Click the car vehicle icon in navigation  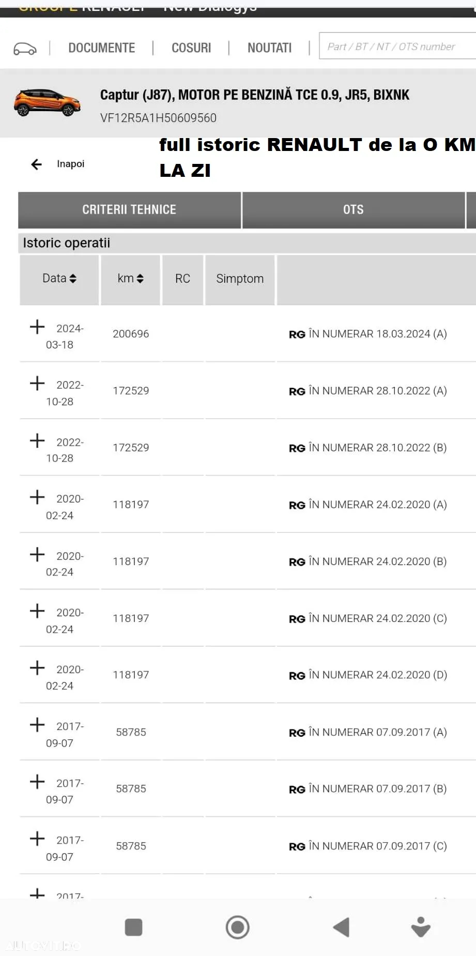pos(25,49)
